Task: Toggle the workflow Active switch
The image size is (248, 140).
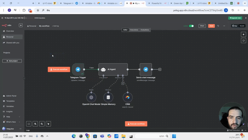Action: coord(191,26)
